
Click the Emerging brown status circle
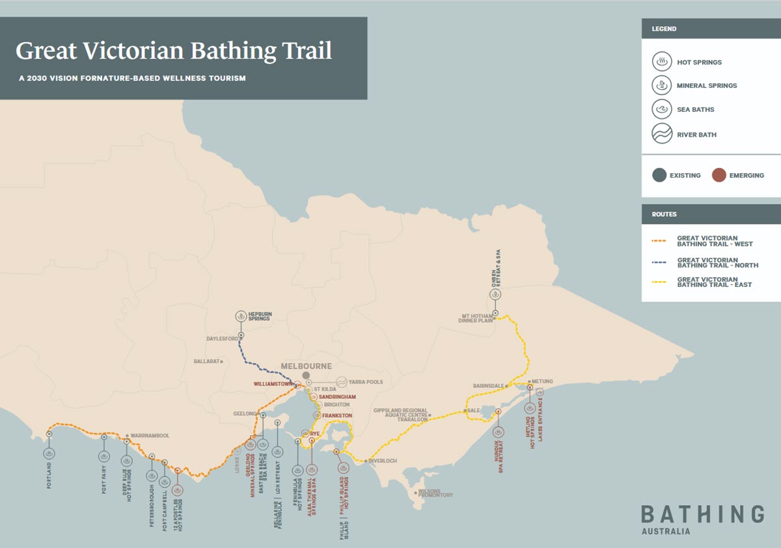719,175
